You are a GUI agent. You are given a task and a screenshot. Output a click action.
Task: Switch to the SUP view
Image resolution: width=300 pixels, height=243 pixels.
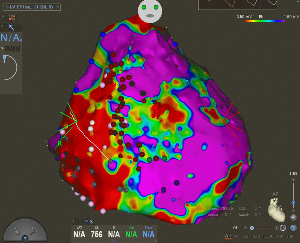[x=290, y=237]
